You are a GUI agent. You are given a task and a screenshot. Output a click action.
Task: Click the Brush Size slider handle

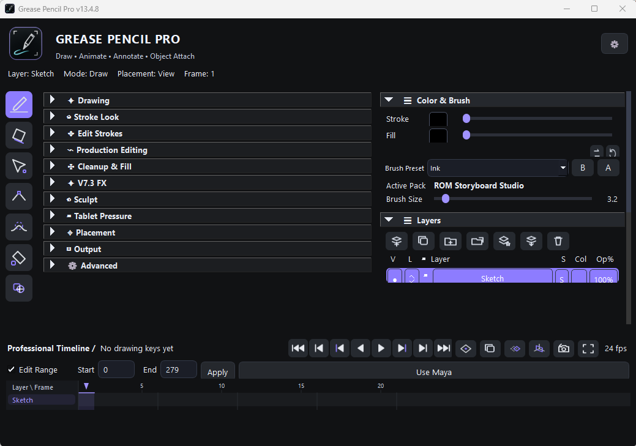[446, 199]
